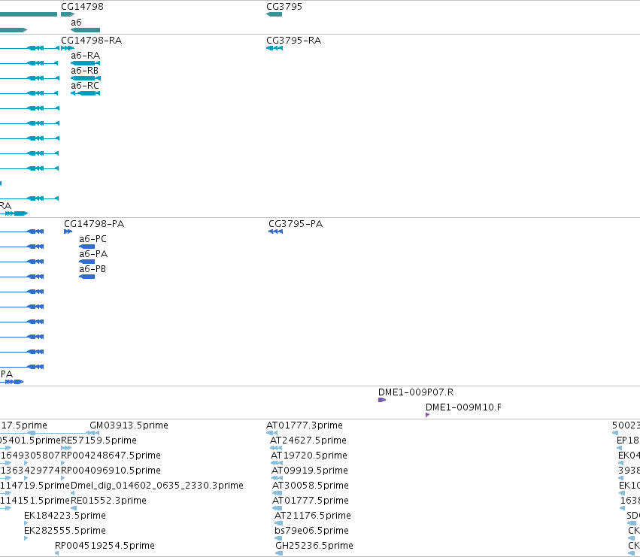This screenshot has width=640, height=557.
Task: Select the CG14798-RA transcript label
Action: tap(92, 41)
